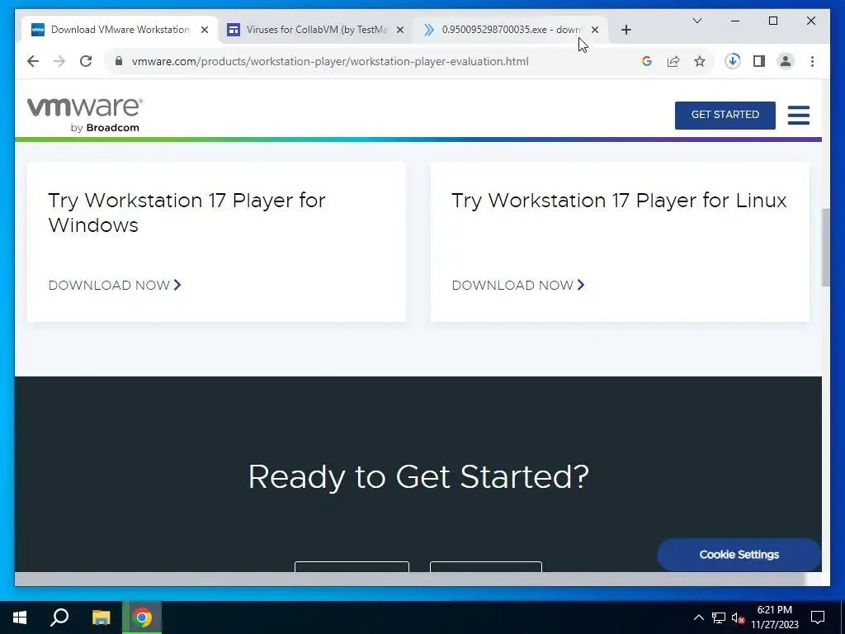Click the Chrome taskbar icon
The height and width of the screenshot is (634, 845).
(x=142, y=617)
